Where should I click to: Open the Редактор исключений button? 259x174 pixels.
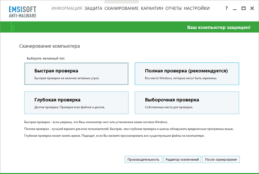click(x=182, y=160)
